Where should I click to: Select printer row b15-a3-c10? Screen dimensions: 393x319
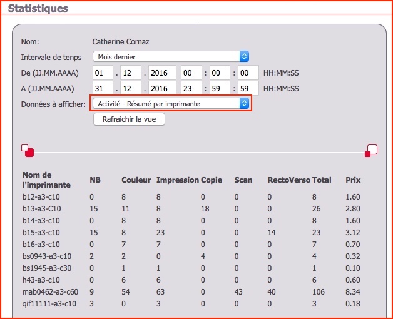(191, 232)
